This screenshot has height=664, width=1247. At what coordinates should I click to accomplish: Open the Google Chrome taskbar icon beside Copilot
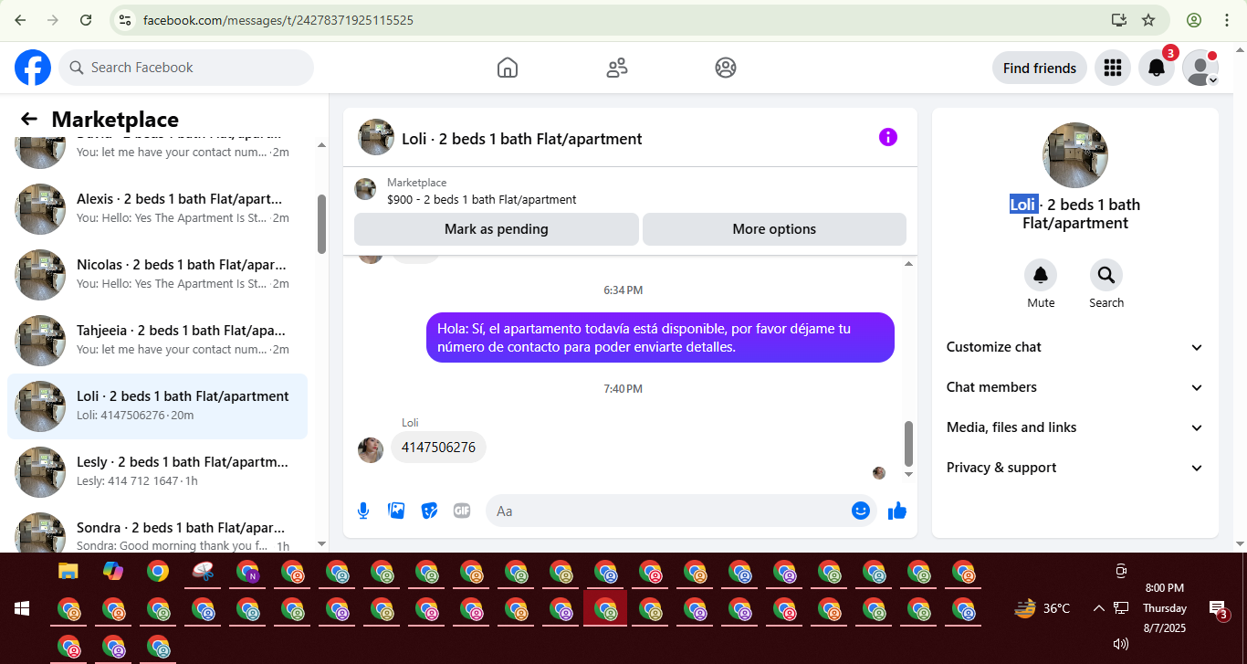pyautogui.click(x=158, y=572)
